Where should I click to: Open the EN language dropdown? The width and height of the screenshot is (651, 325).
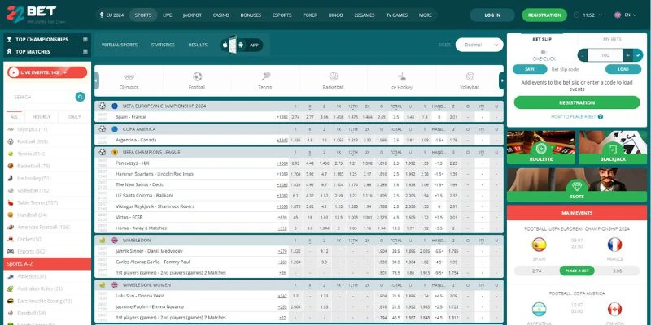click(x=625, y=15)
